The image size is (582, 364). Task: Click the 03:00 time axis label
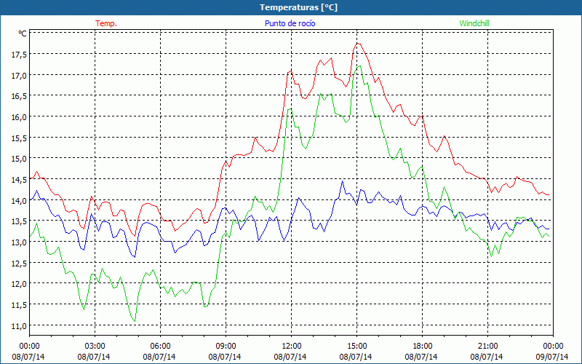point(95,346)
